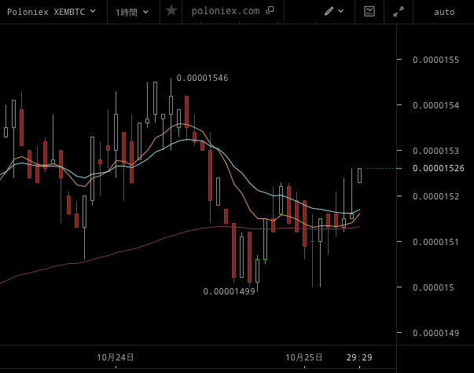Toggle fullscreen with the expand arrows icon
This screenshot has width=474, height=373.
pos(399,12)
